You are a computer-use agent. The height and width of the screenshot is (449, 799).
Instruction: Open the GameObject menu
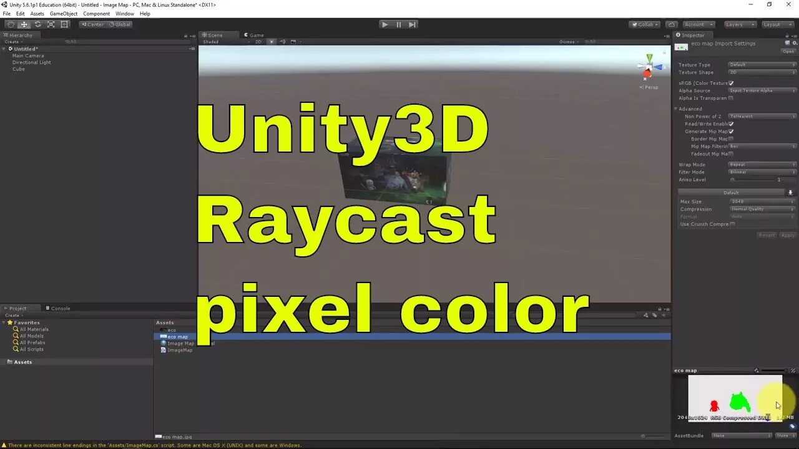(64, 14)
